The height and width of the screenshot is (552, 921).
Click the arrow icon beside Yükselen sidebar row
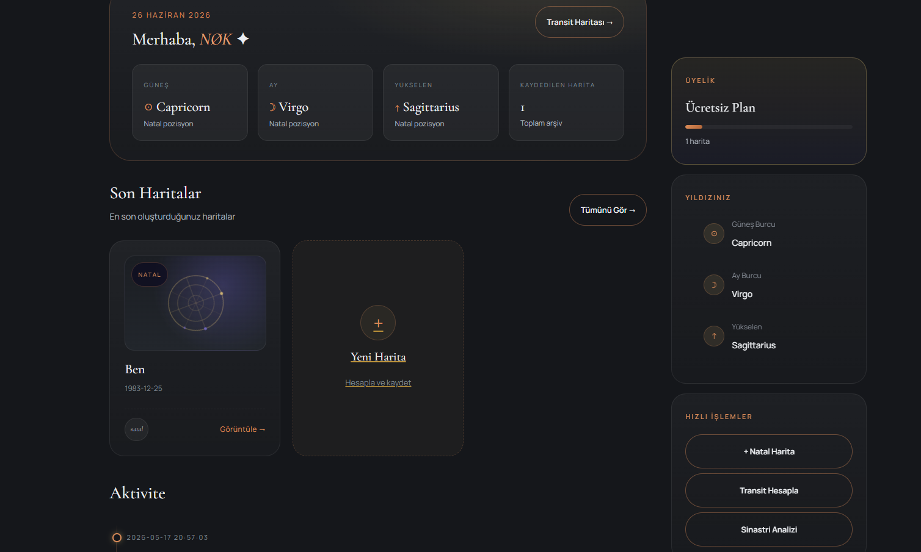[714, 336]
